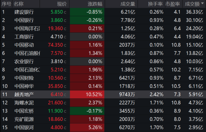The width and height of the screenshot is (206, 132).
Task: Sort by 市盈率 column header
Action: (x=173, y=4)
